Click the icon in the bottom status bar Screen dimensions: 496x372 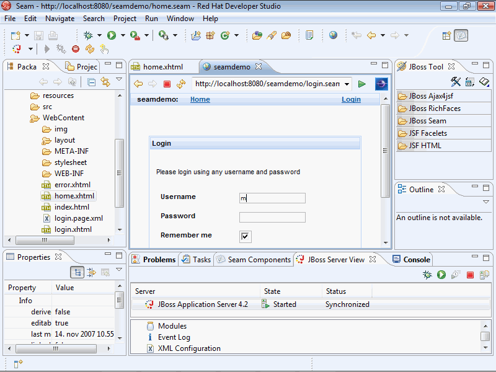pyautogui.click(x=19, y=363)
